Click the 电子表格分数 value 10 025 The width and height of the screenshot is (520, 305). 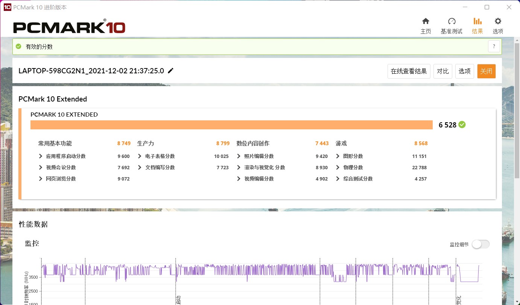(221, 156)
